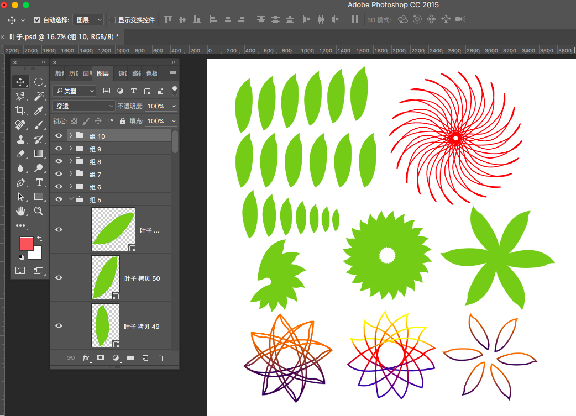This screenshot has width=576, height=416.
Task: Delete layer using trash icon
Action: click(160, 358)
